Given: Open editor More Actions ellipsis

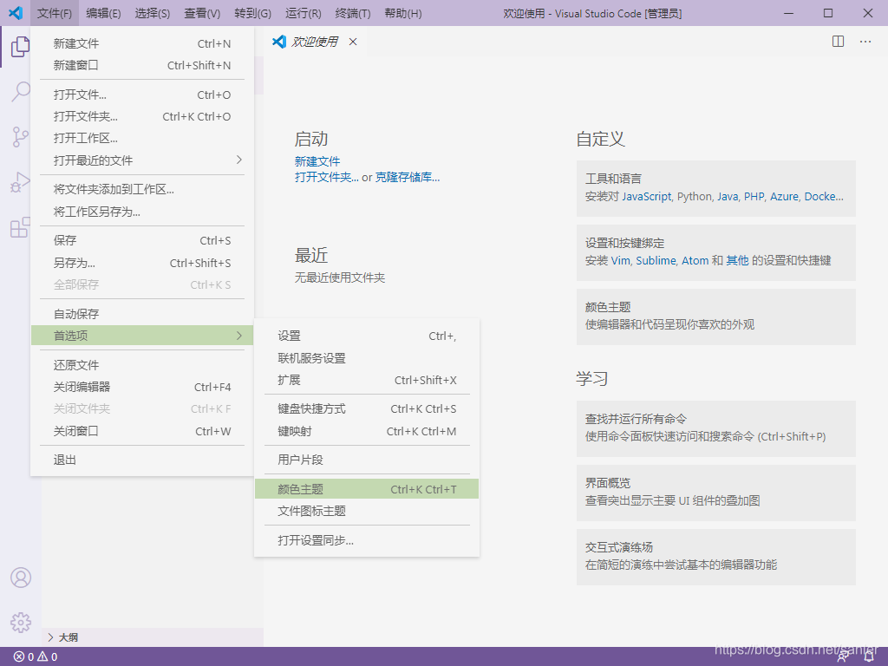Looking at the screenshot, I should click(x=865, y=42).
